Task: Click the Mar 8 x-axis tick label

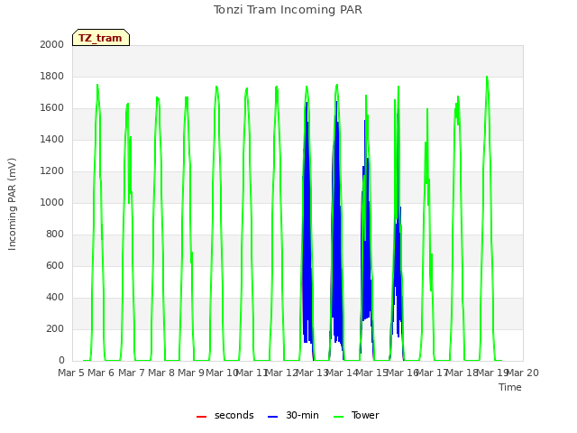Action: point(161,373)
